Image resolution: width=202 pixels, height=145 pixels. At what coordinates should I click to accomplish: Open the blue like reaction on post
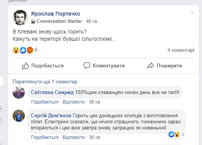tap(23, 50)
